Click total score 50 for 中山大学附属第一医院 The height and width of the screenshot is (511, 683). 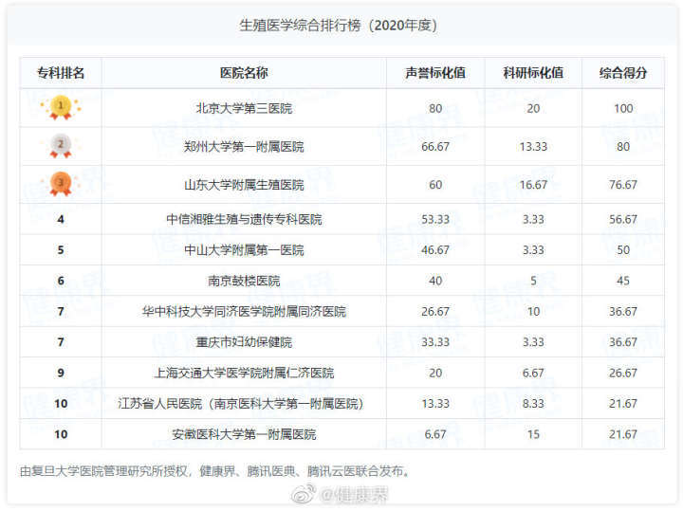click(623, 250)
